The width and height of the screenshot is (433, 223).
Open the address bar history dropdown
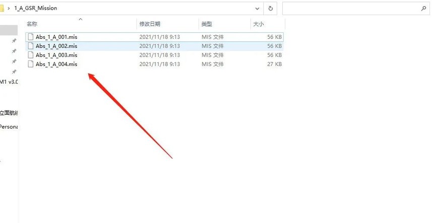[257, 9]
